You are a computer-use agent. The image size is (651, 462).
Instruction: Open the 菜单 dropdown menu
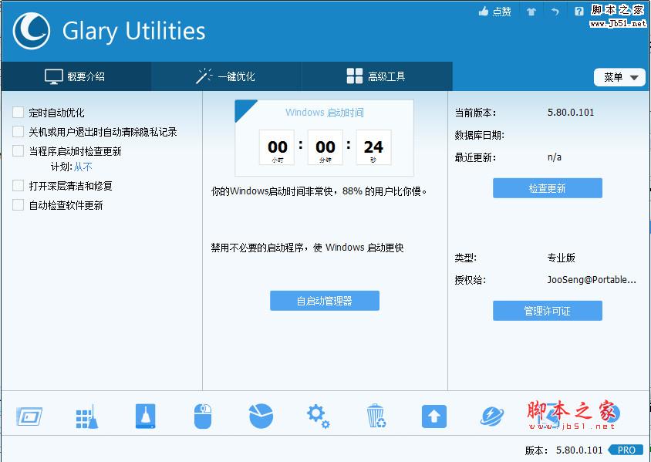tap(619, 77)
